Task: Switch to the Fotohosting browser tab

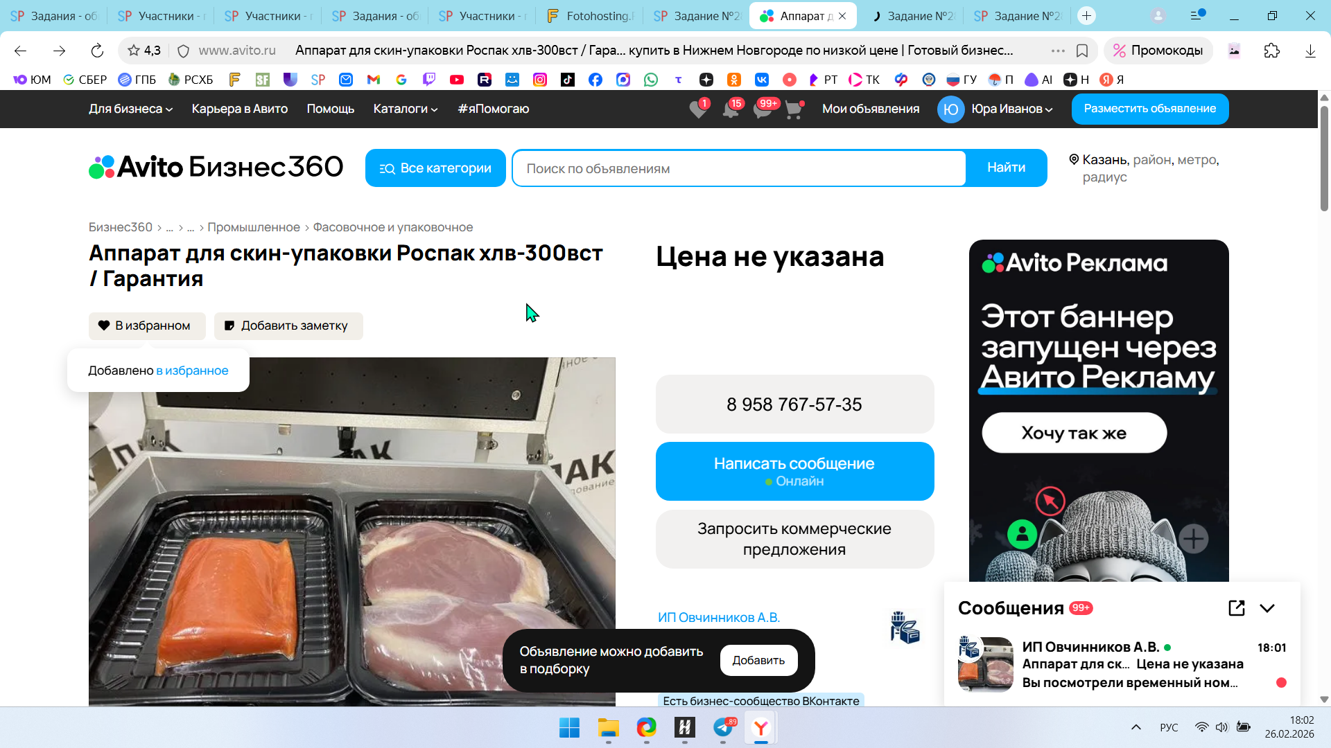Action: [x=590, y=16]
